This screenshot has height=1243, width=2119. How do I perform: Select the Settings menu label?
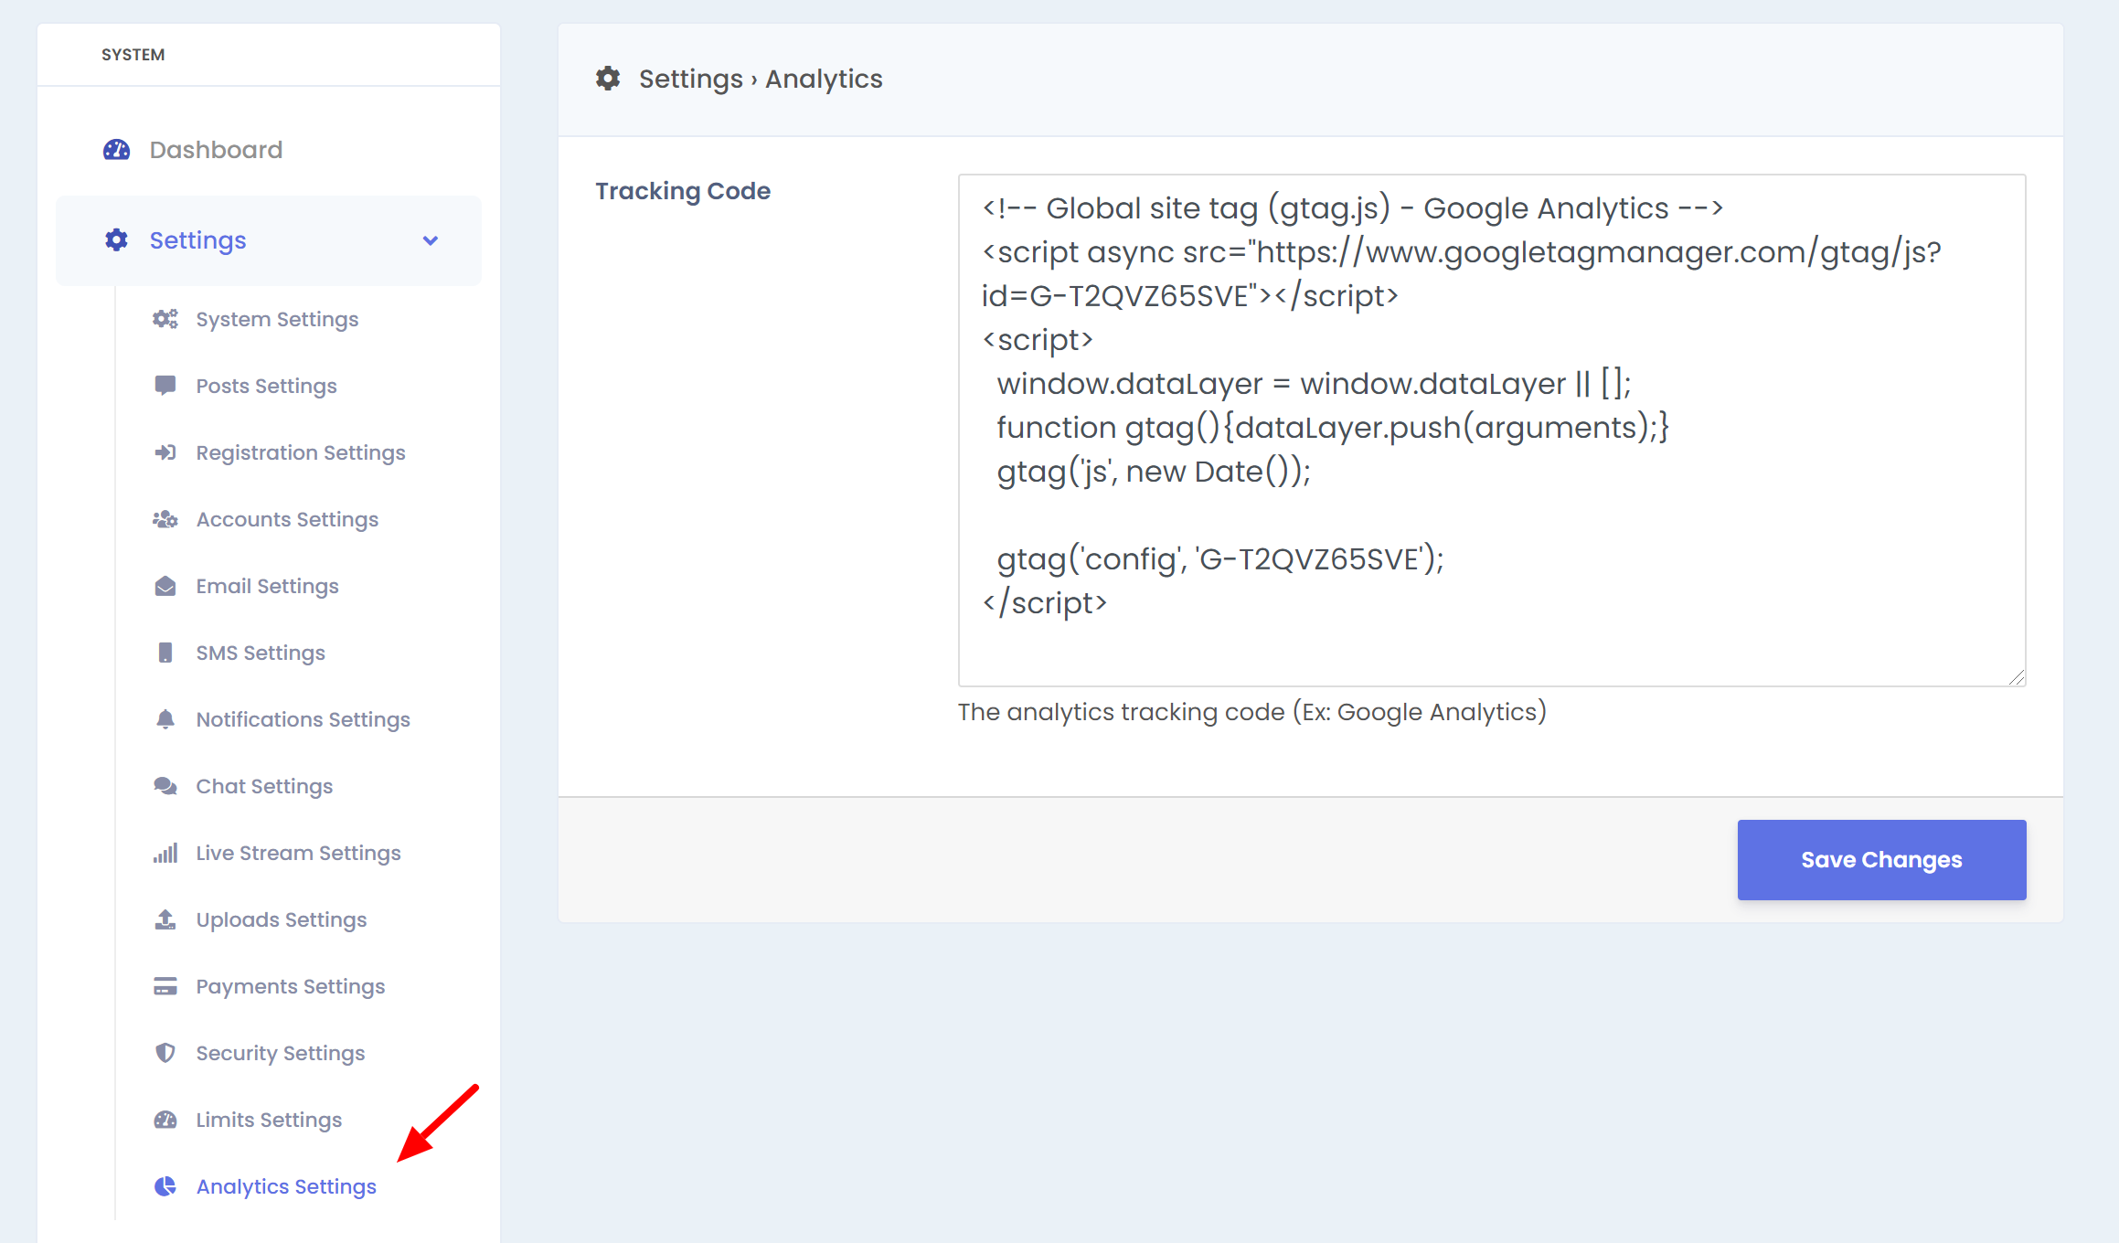[x=197, y=240]
